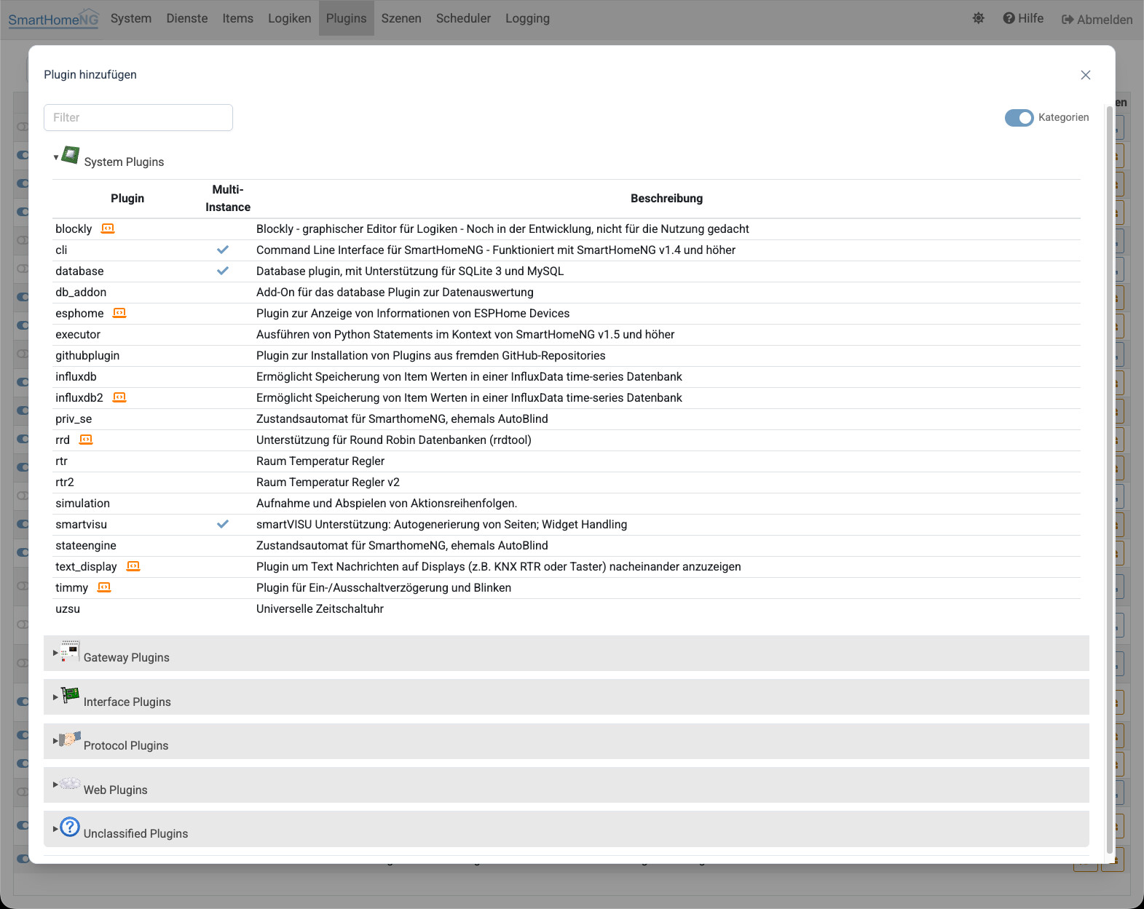1144x909 pixels.
Task: Close the Plugin hinzufügen dialog
Action: (x=1086, y=75)
